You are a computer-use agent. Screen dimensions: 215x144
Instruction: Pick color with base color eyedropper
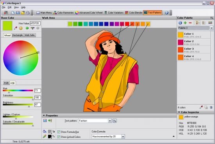click(x=16, y=28)
